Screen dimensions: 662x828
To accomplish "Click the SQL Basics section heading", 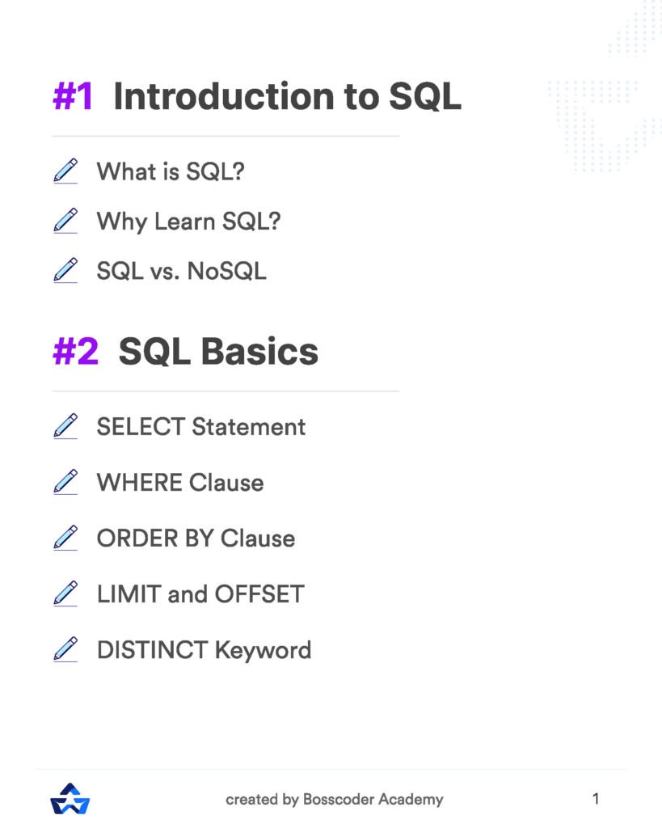I will (218, 351).
